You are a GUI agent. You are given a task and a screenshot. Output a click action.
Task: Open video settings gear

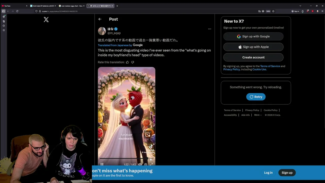(145, 164)
